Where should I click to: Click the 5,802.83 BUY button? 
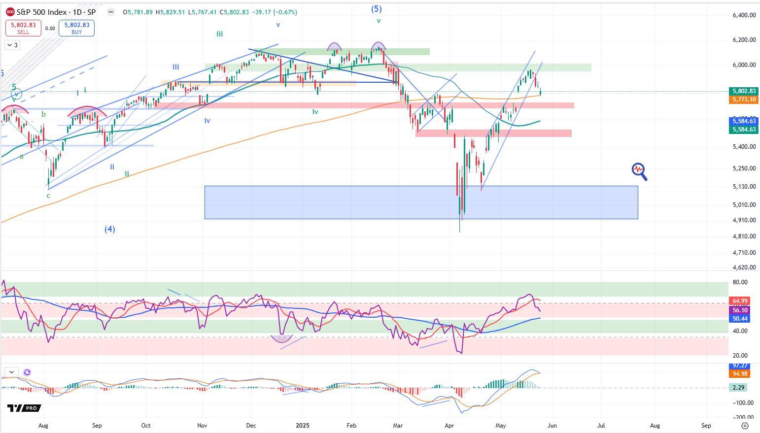(x=76, y=28)
